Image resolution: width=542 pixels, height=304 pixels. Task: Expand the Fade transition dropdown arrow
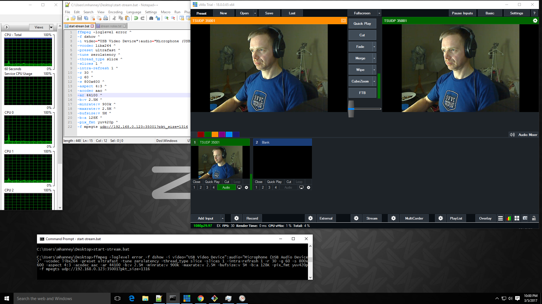point(374,47)
